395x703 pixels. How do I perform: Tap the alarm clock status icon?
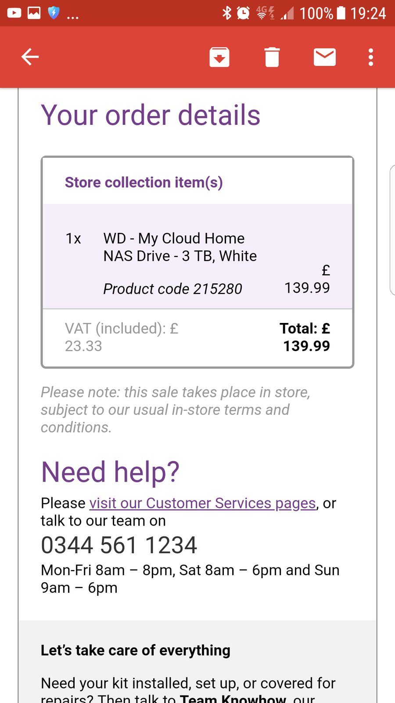coord(243,13)
